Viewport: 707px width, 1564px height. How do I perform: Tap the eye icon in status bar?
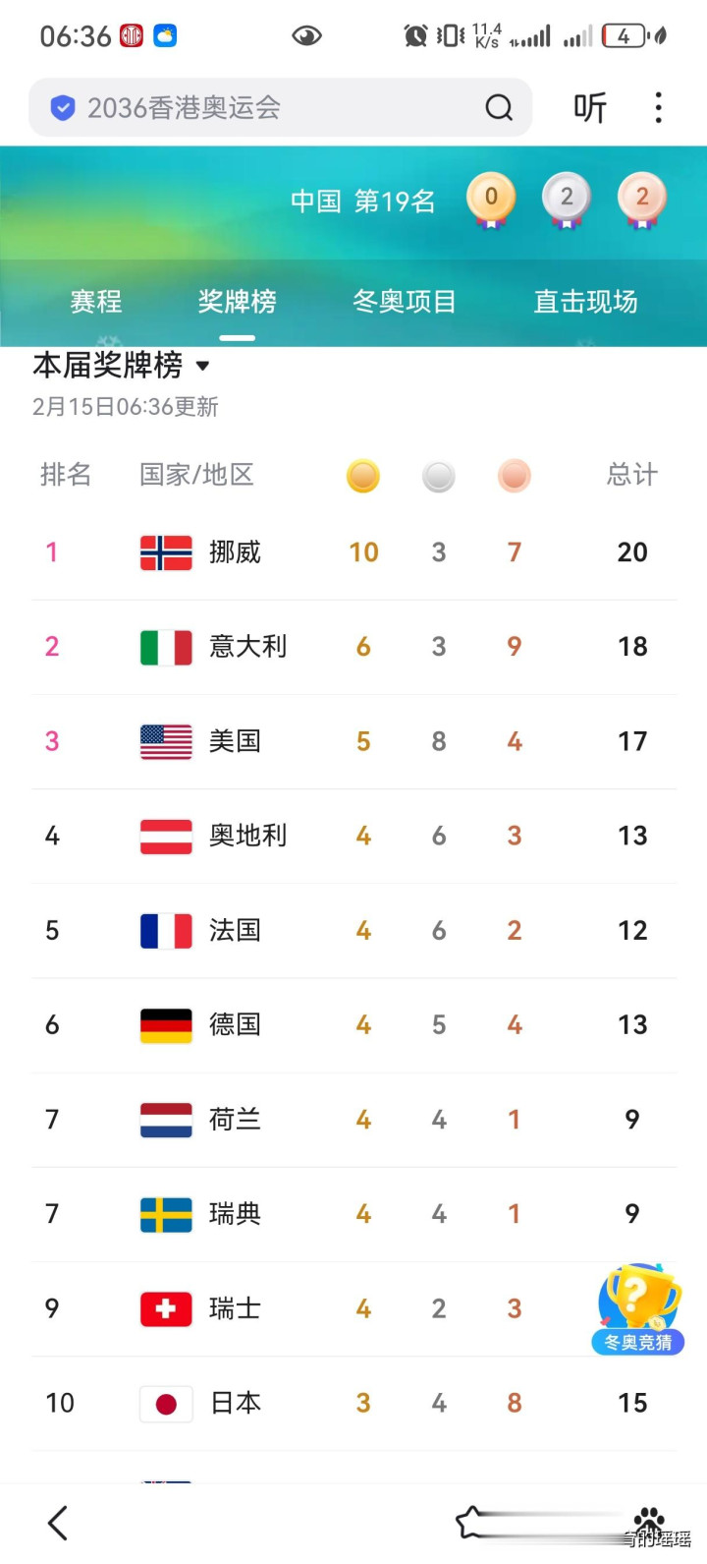307,36
